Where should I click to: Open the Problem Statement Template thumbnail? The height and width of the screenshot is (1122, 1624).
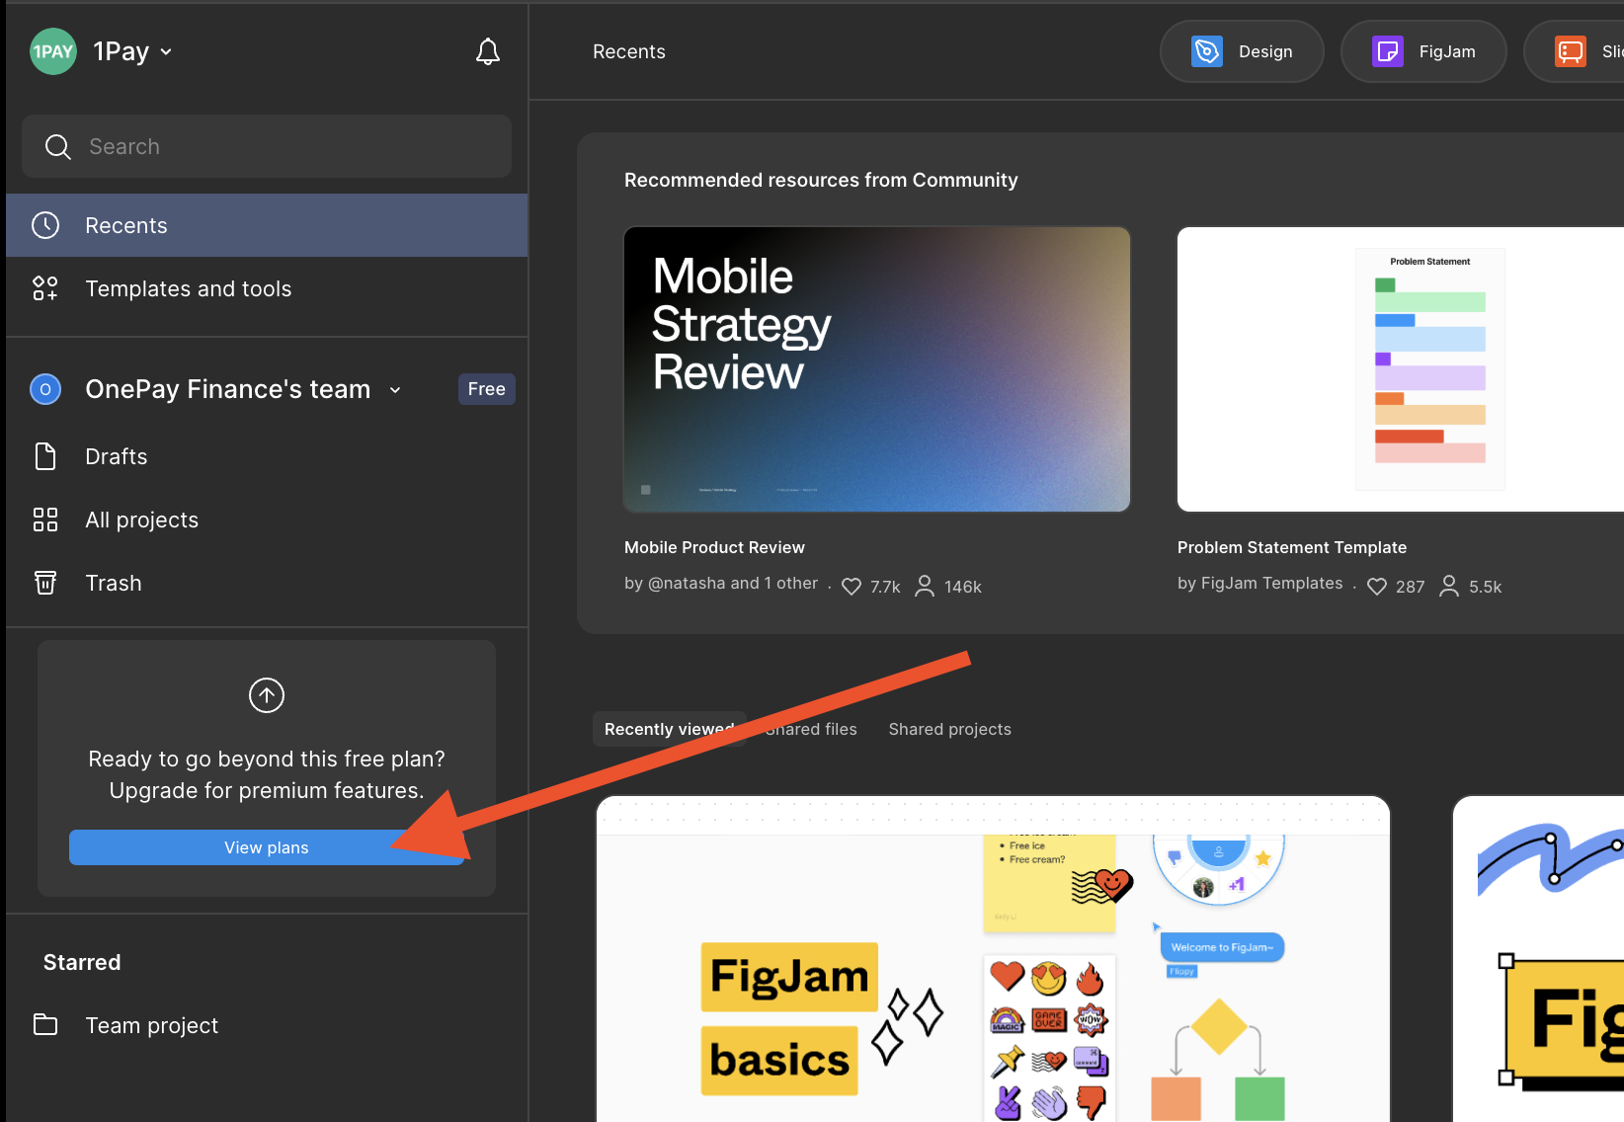click(x=1401, y=369)
